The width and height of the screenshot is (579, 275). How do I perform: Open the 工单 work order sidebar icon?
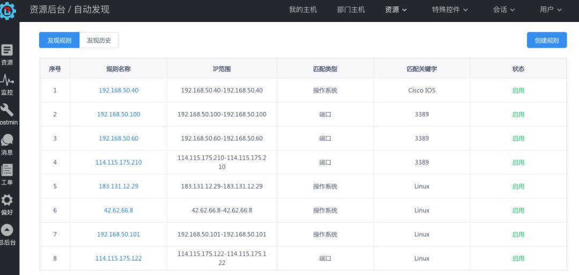pyautogui.click(x=7, y=170)
